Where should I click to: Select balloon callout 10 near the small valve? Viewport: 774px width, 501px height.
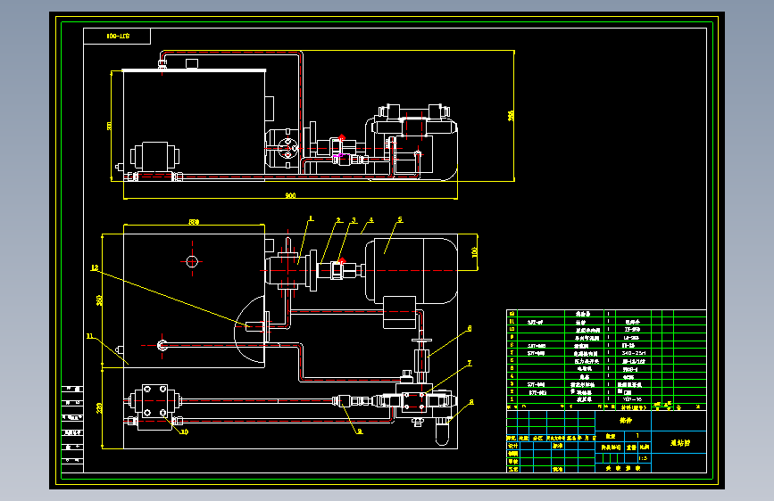[184, 432]
